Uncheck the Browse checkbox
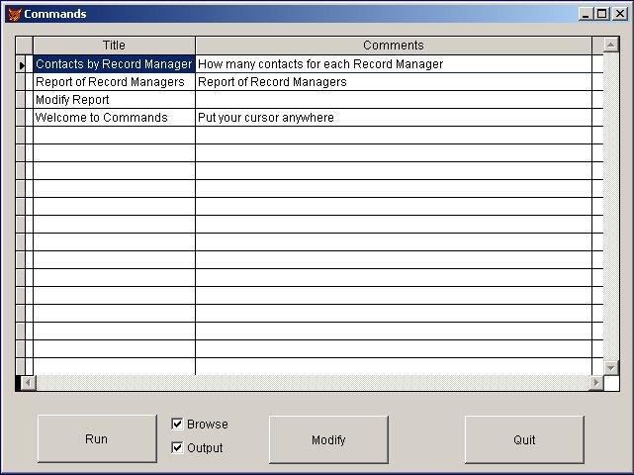The width and height of the screenshot is (634, 475). pyautogui.click(x=177, y=424)
